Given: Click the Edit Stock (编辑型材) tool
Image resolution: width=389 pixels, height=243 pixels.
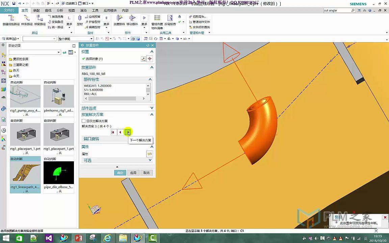Looking at the screenshot, I should [x=93, y=27].
